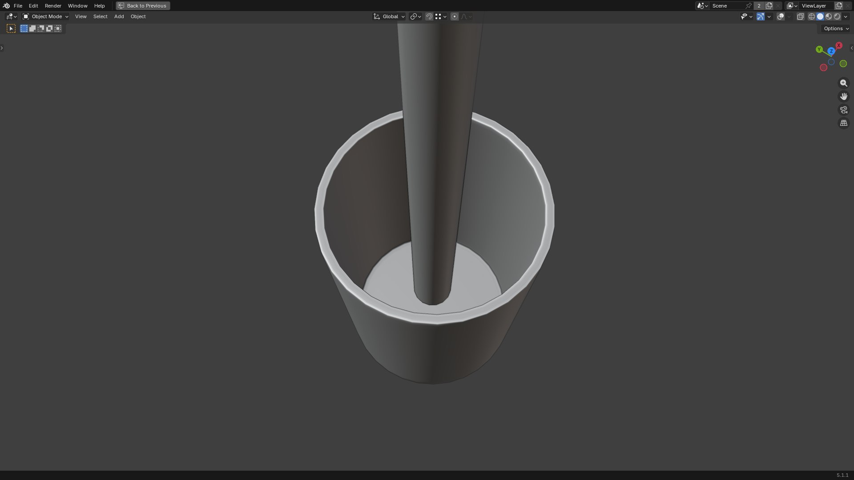This screenshot has height=480, width=854.
Task: Pin the Scene to workspace
Action: pos(749,6)
